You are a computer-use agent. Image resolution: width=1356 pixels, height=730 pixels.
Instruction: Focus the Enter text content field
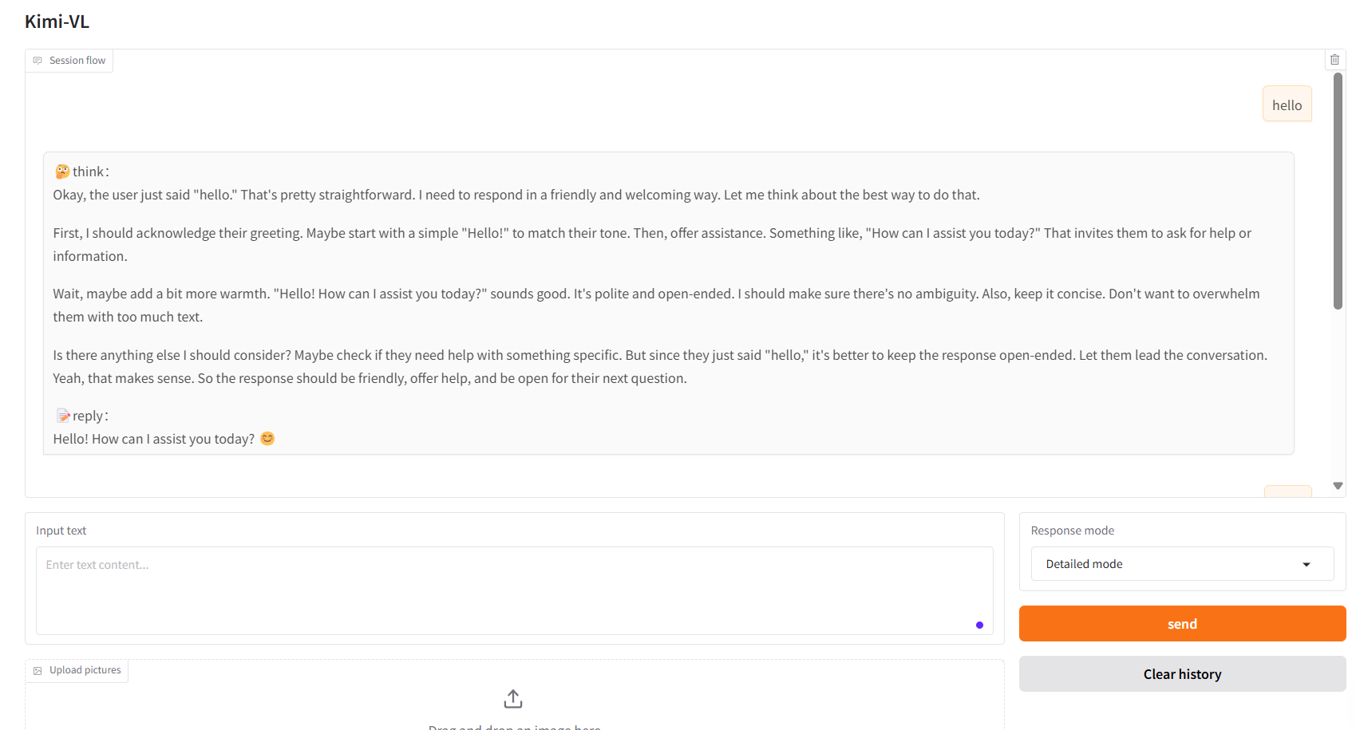click(511, 589)
